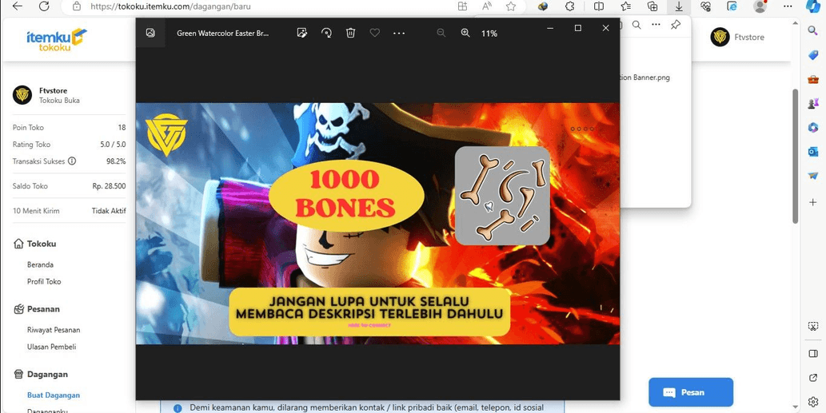Click the blue Pesan chat button
Viewport: 826px width, 413px height.
click(x=691, y=392)
